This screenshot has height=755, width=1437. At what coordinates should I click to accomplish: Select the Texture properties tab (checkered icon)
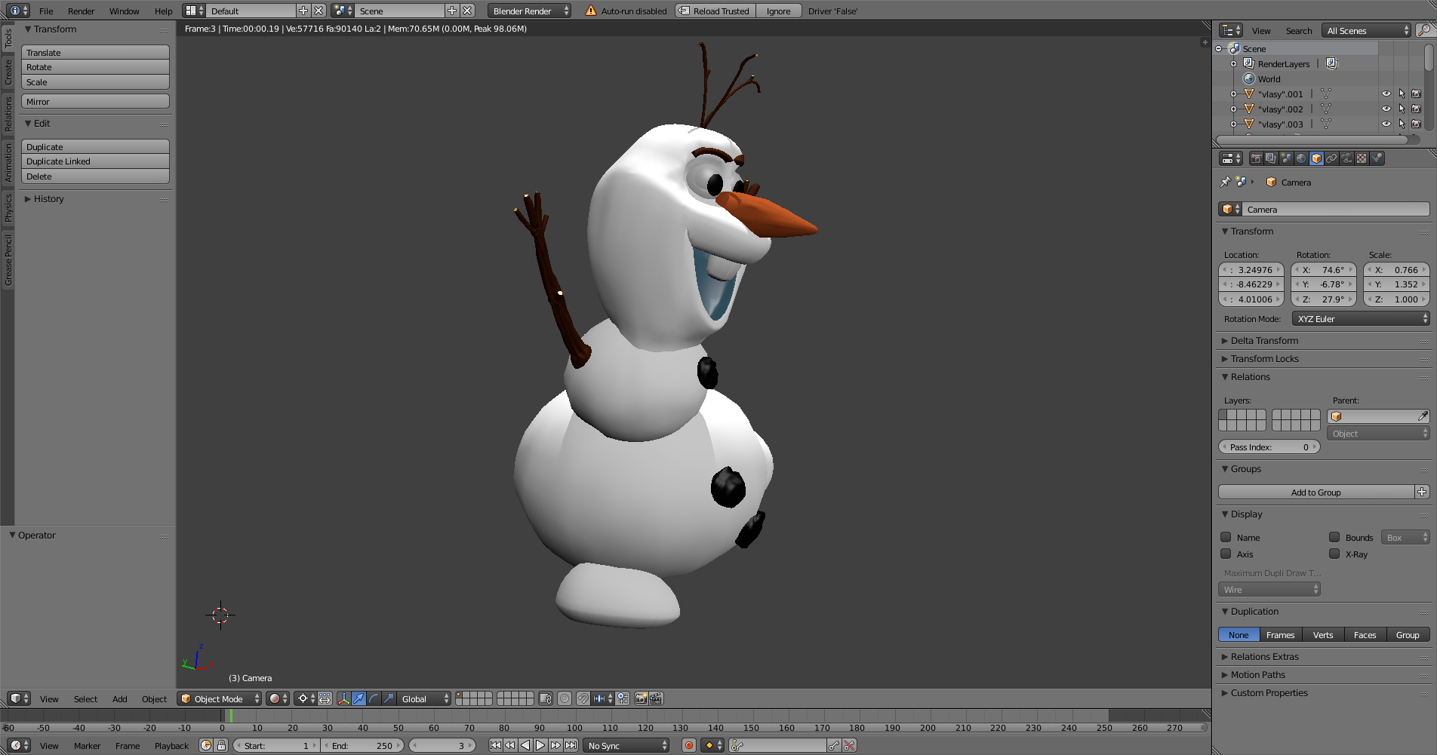pyautogui.click(x=1360, y=158)
